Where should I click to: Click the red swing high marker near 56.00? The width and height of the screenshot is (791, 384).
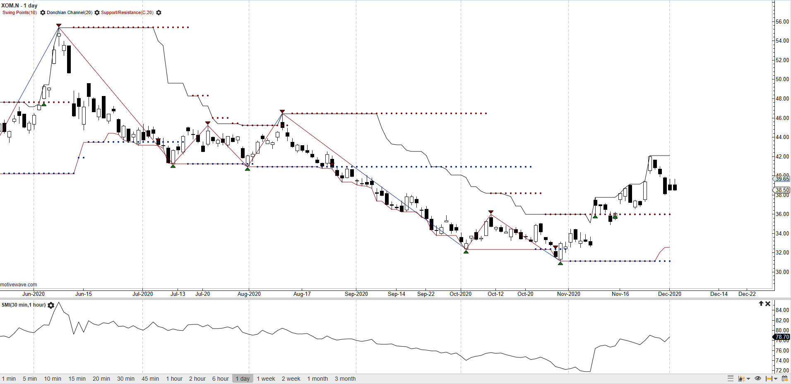pos(59,26)
